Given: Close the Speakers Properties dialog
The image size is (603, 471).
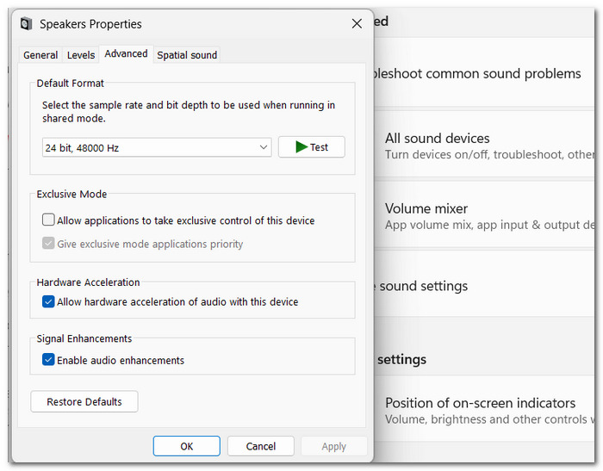Looking at the screenshot, I should click(357, 24).
